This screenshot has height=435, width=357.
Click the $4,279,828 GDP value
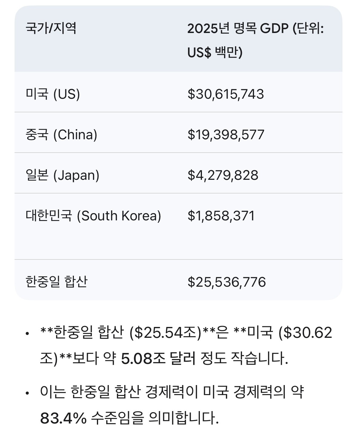[x=223, y=175]
